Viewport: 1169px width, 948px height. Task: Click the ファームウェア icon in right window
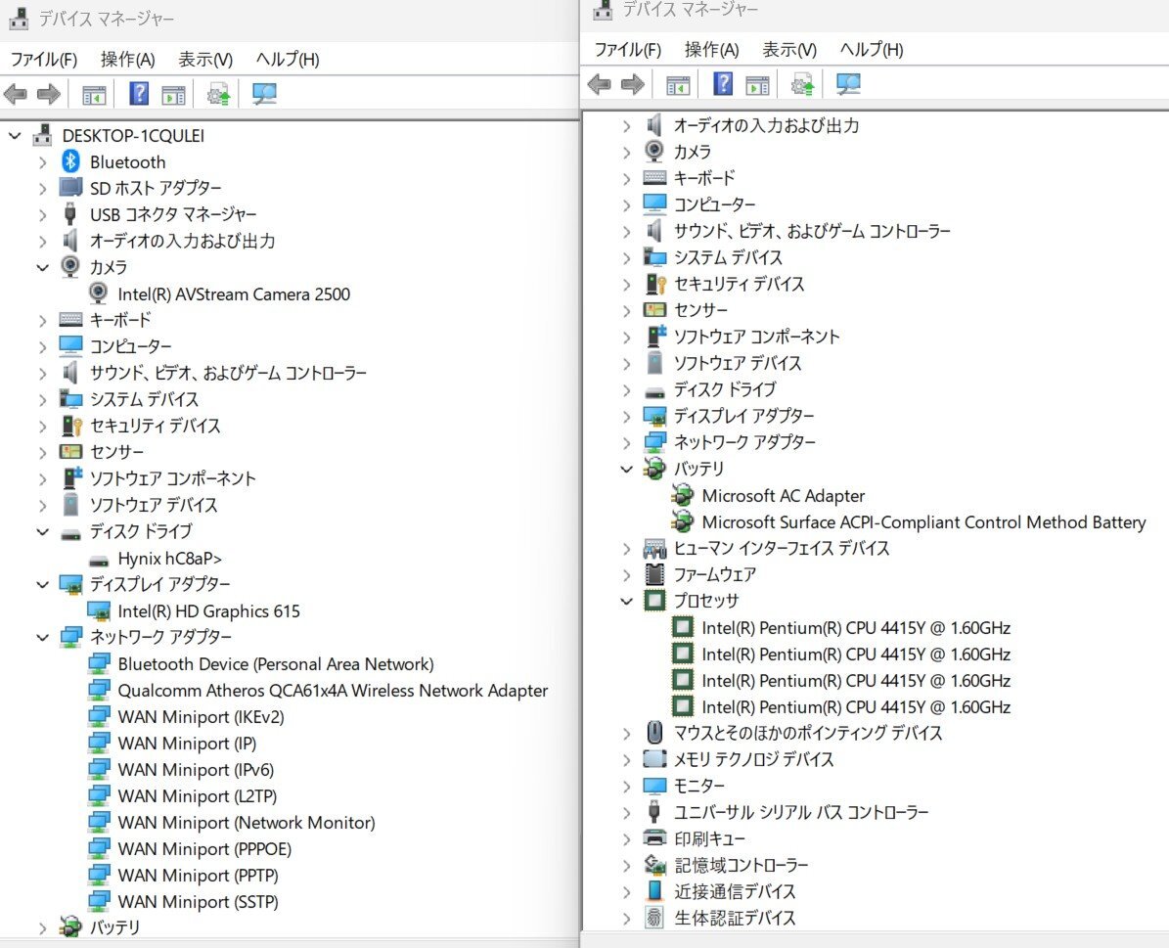pyautogui.click(x=653, y=573)
